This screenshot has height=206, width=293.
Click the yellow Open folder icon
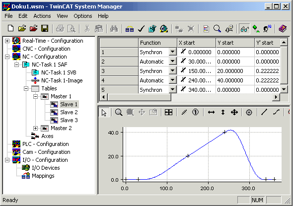click(x=22, y=29)
